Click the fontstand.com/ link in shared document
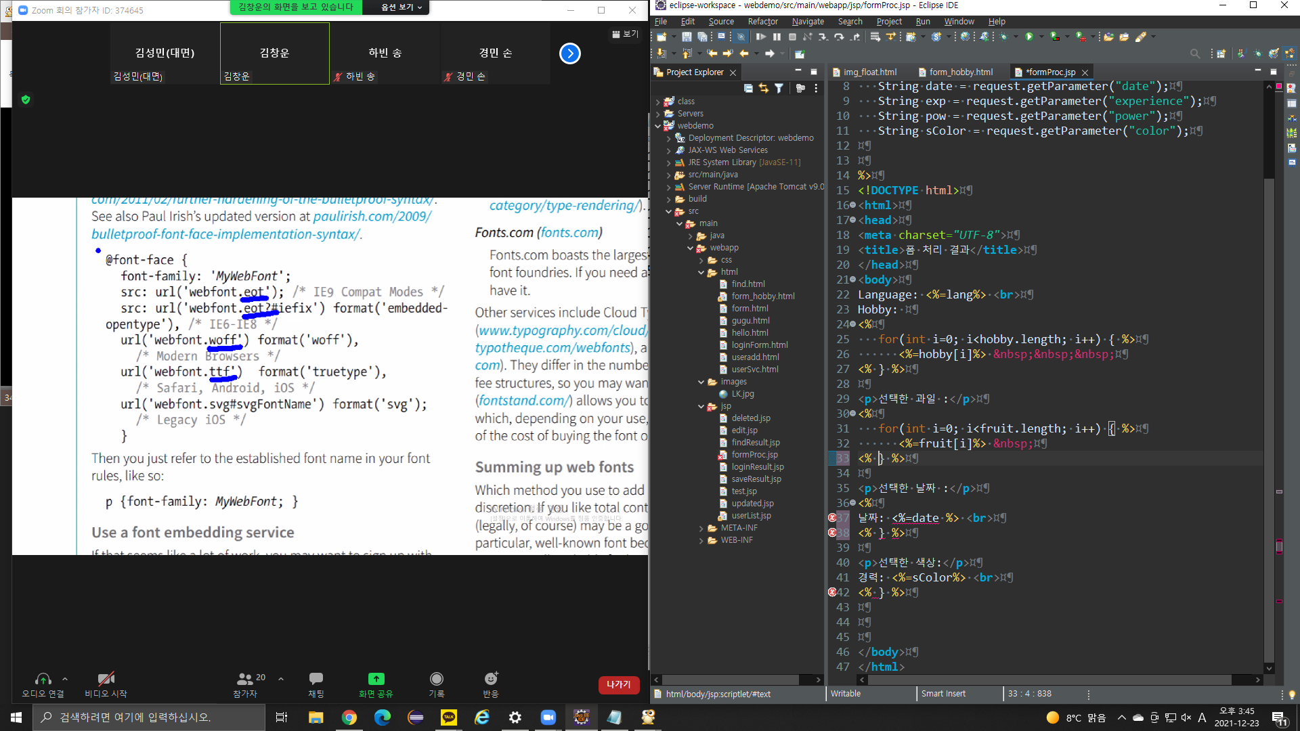The width and height of the screenshot is (1300, 731). point(525,401)
